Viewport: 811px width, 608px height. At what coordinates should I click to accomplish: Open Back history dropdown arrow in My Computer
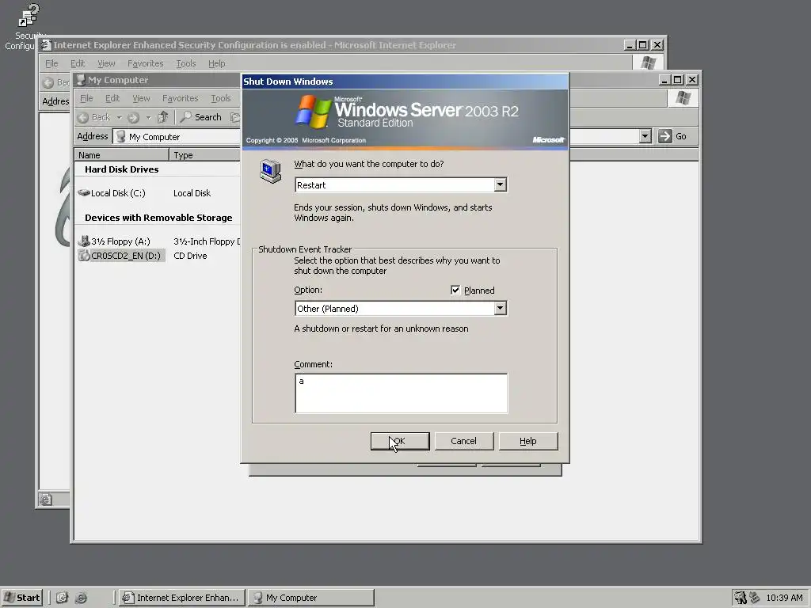point(119,117)
